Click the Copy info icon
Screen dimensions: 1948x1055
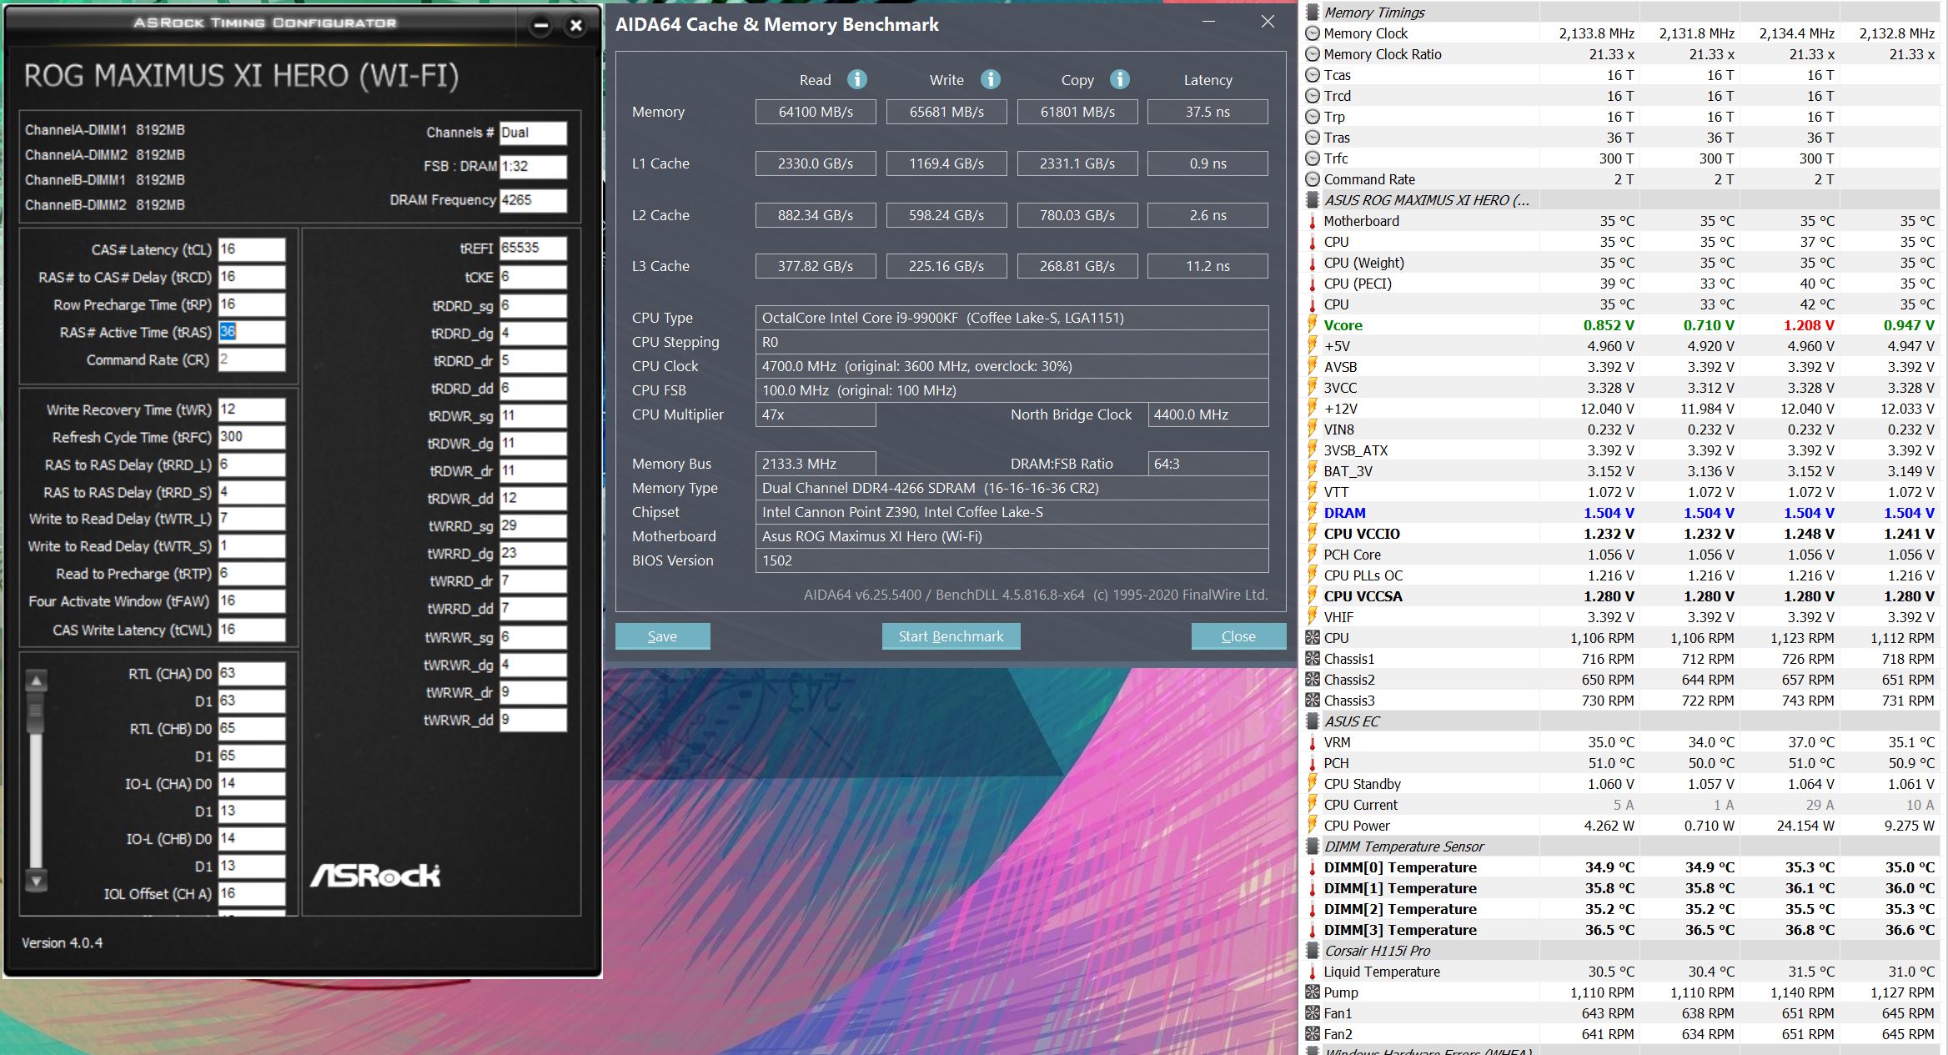click(1119, 79)
